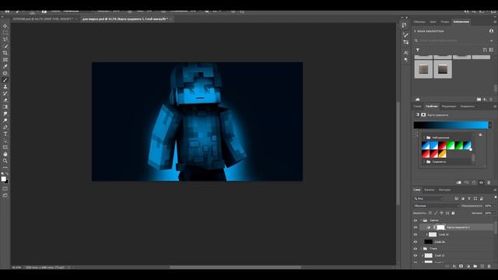The height and width of the screenshot is (280, 498).
Task: Hide the clipped layer below gradient map
Action: point(416,235)
